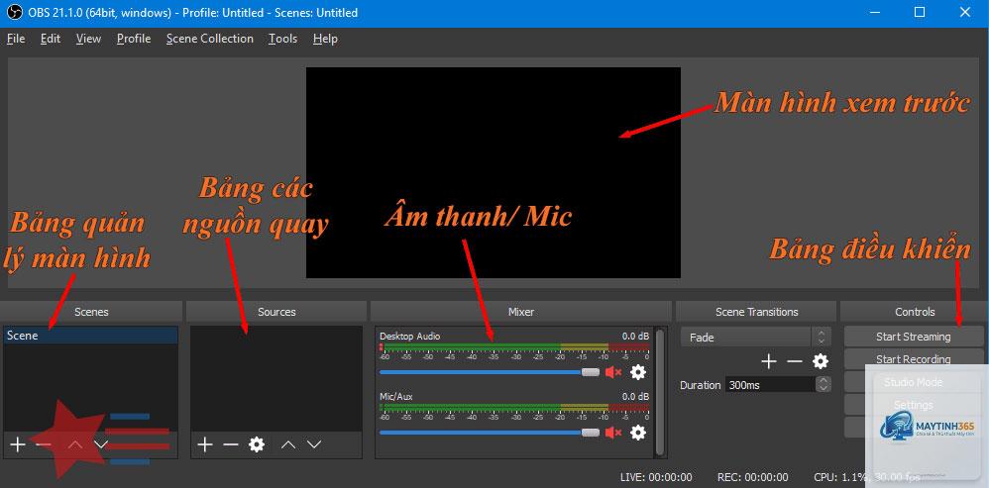Viewport: 989px width, 488px height.
Task: Unmute Desktop Audio speaker icon
Action: [613, 372]
